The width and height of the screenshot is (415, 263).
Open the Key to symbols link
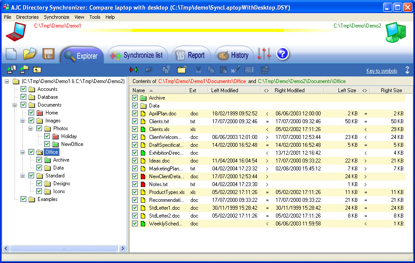382,71
